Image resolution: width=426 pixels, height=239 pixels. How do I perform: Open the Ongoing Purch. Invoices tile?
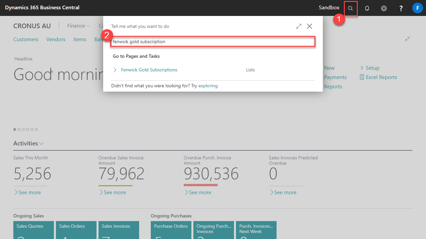click(x=214, y=230)
